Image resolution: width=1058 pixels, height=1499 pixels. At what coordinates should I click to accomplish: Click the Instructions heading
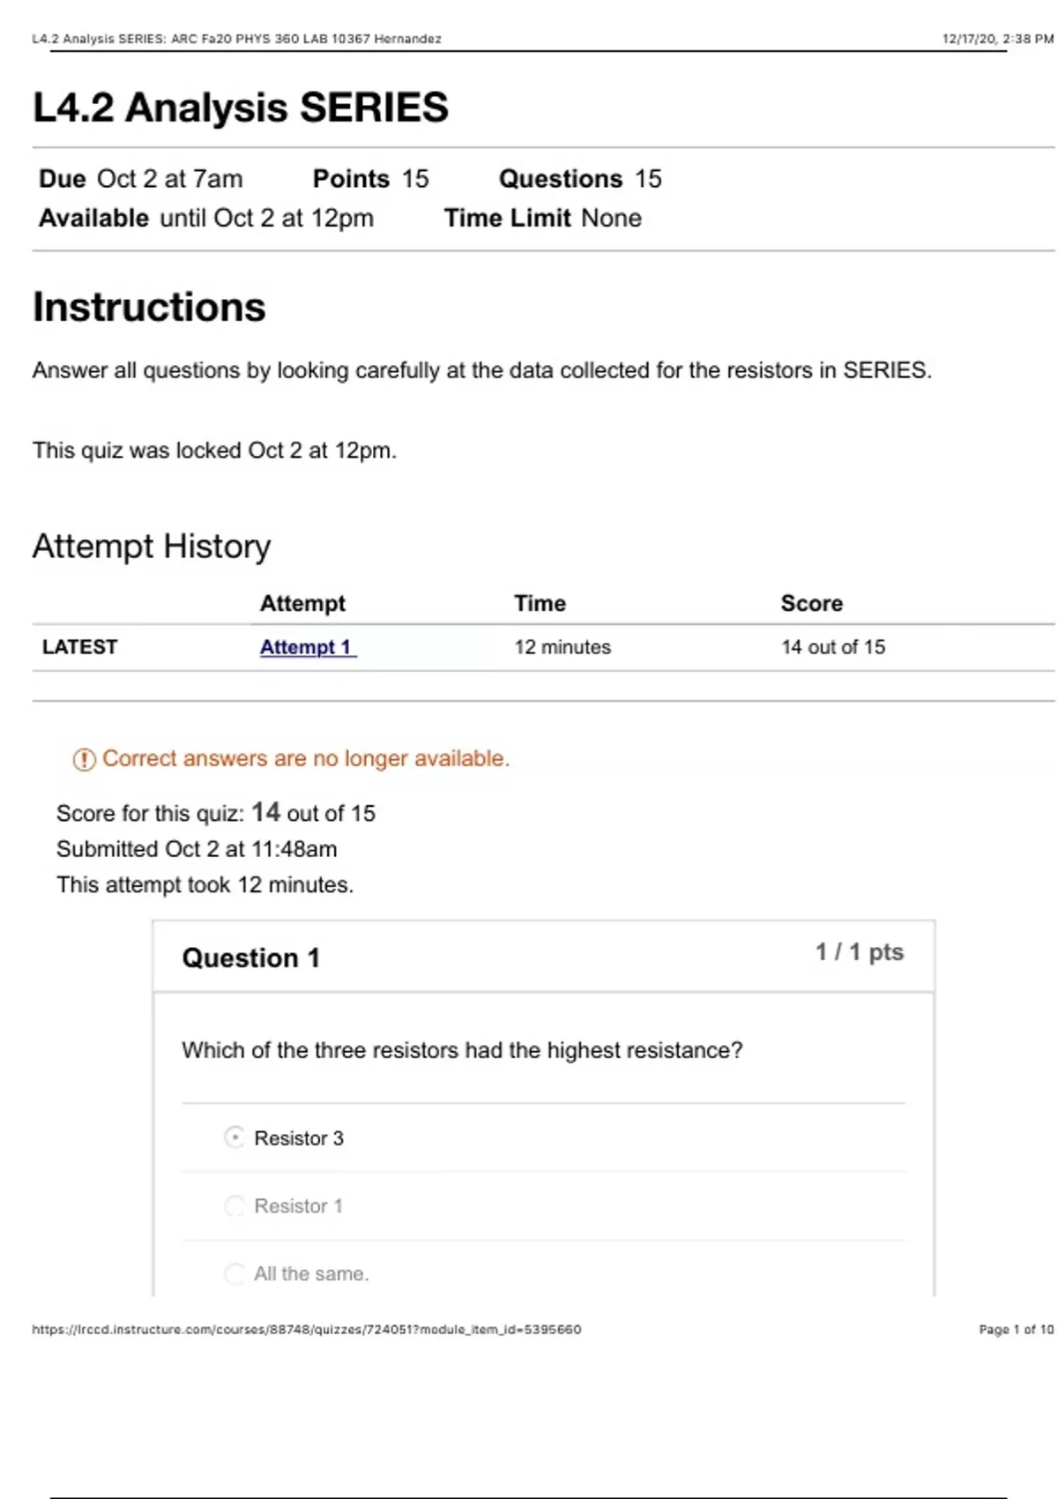click(149, 308)
